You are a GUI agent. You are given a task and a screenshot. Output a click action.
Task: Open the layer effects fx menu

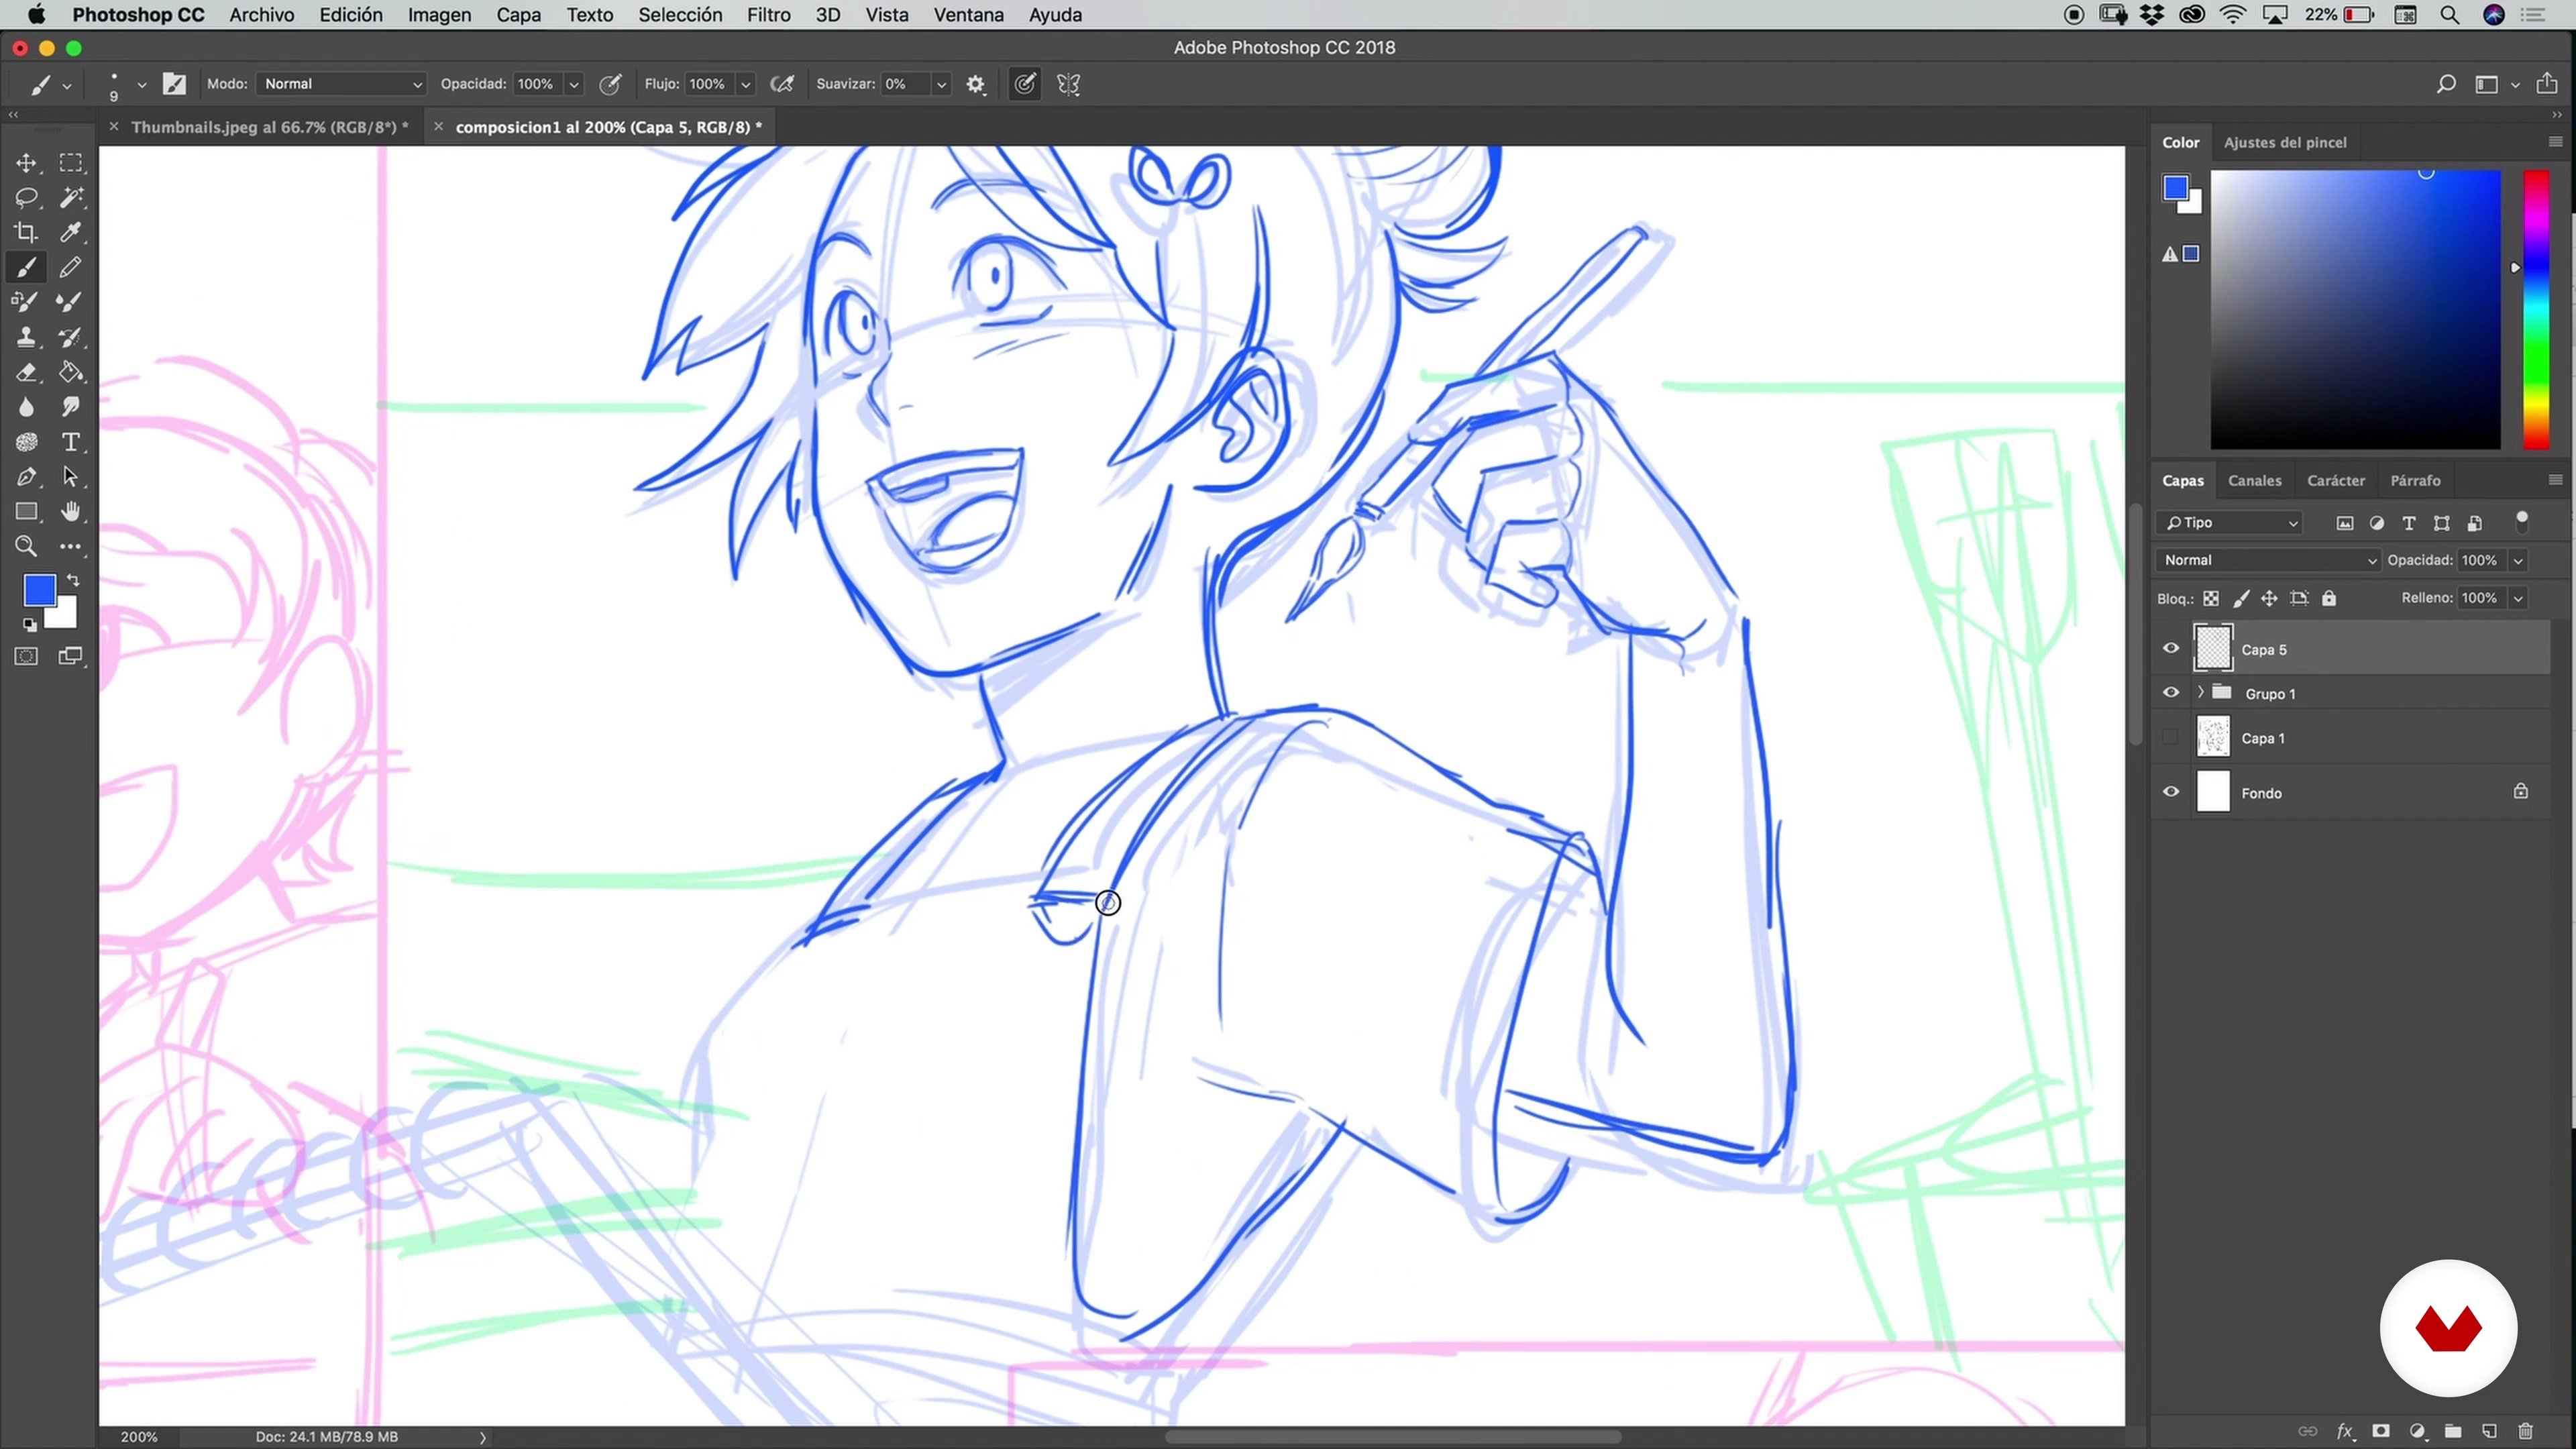(x=2345, y=1431)
